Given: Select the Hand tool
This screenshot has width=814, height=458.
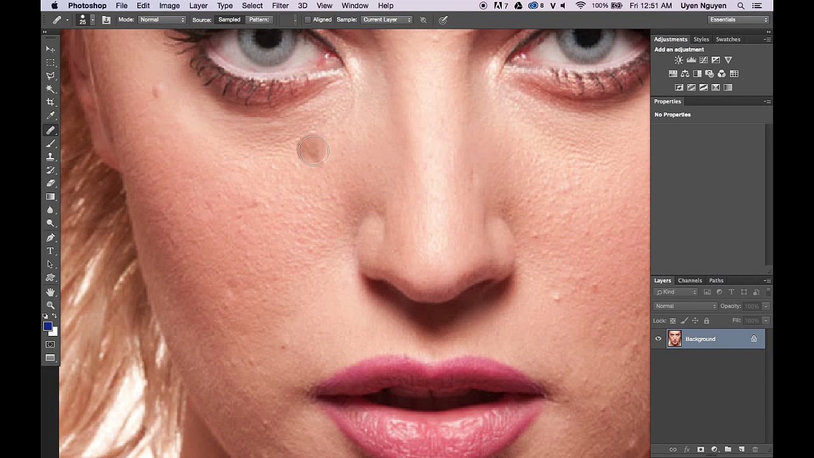Looking at the screenshot, I should point(50,291).
